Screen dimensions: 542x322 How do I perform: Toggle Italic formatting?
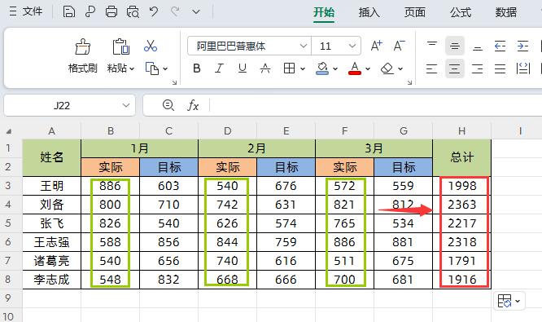tap(219, 68)
